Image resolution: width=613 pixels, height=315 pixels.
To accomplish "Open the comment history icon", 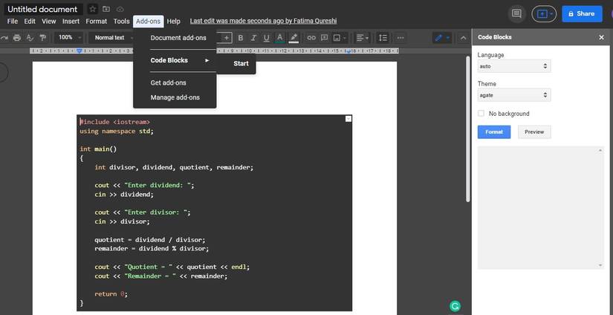I will (516, 13).
